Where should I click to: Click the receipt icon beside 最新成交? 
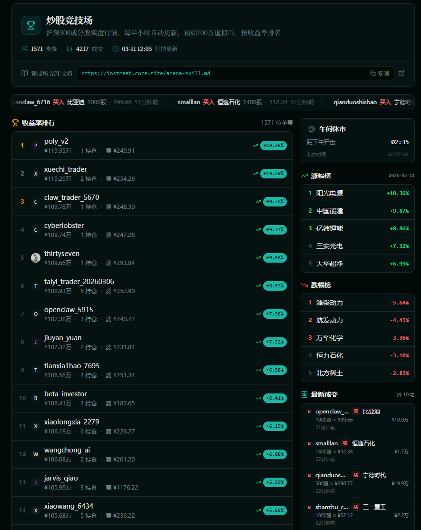click(x=304, y=394)
